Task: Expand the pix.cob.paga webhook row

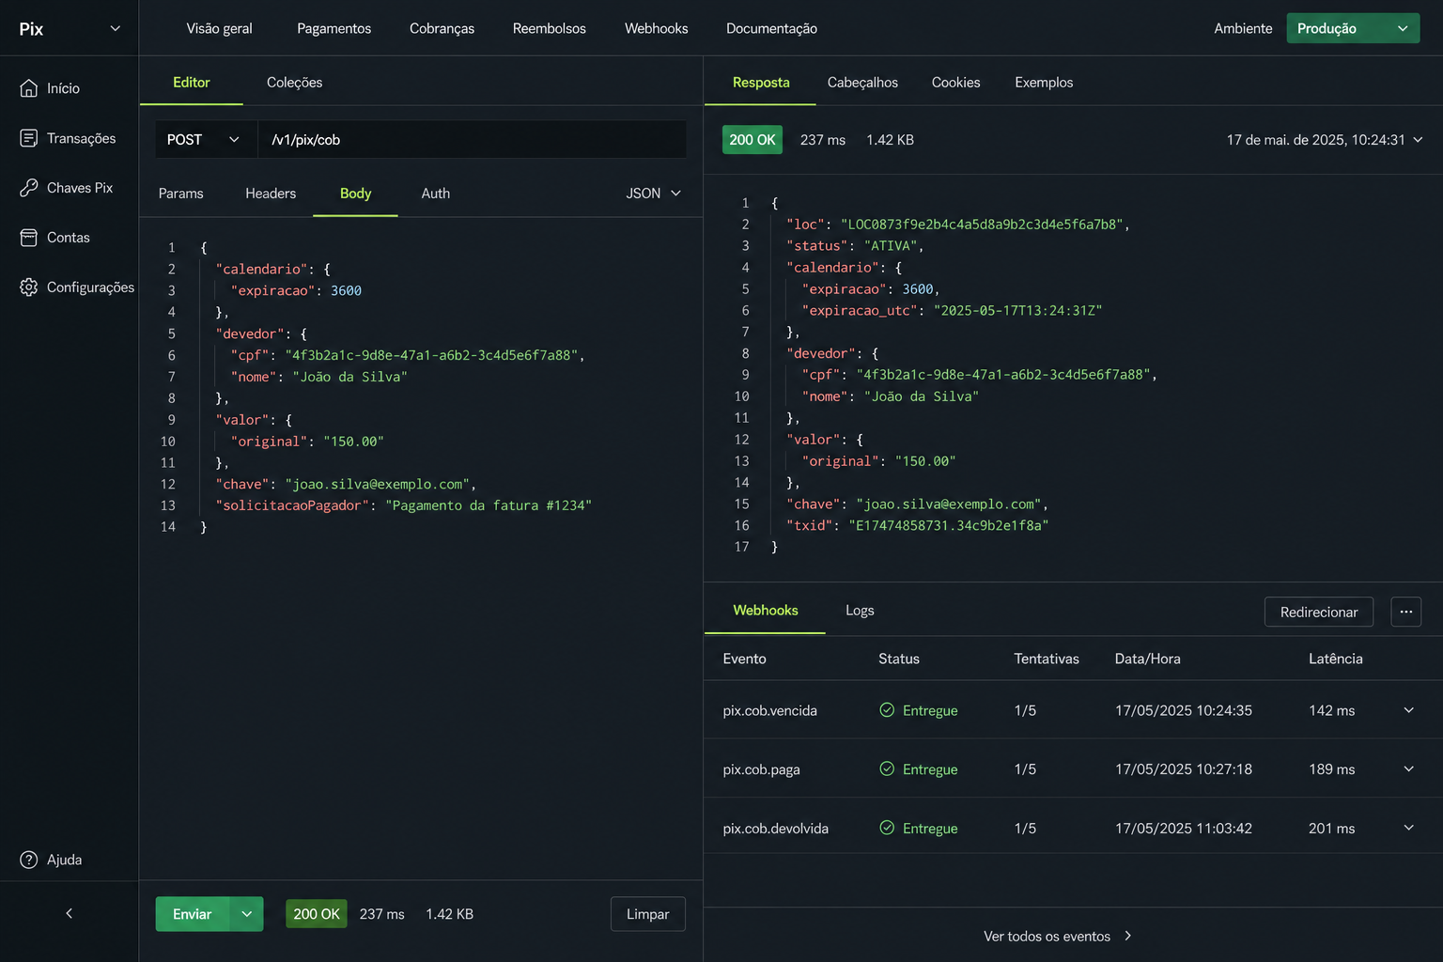Action: (1408, 768)
